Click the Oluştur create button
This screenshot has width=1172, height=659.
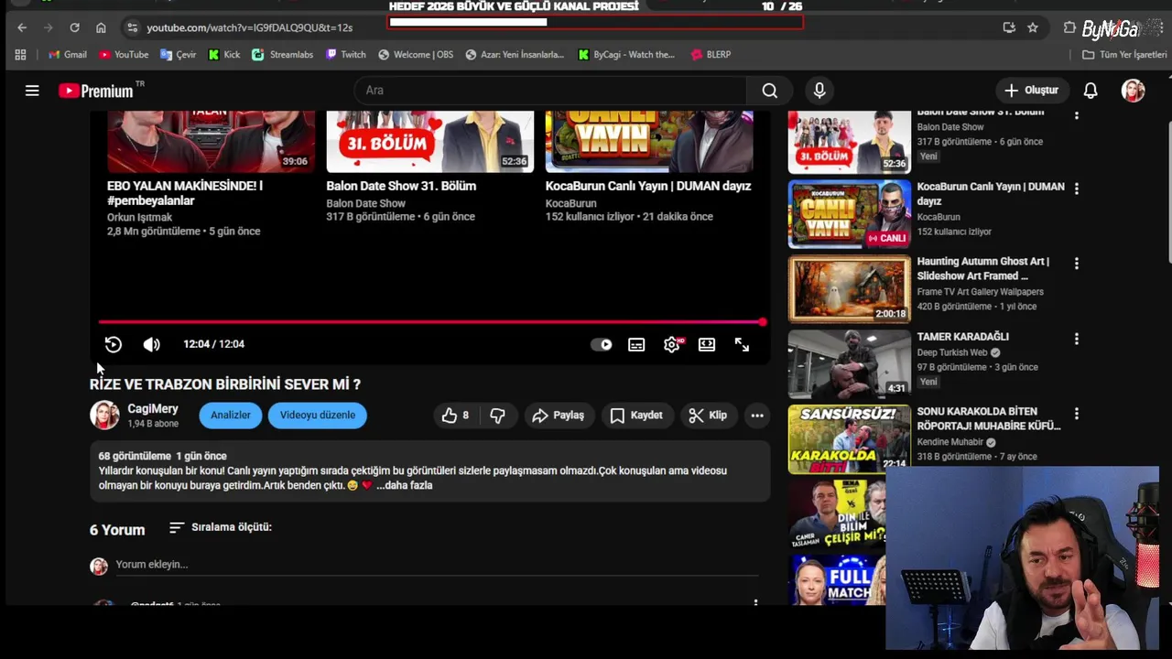point(1032,91)
